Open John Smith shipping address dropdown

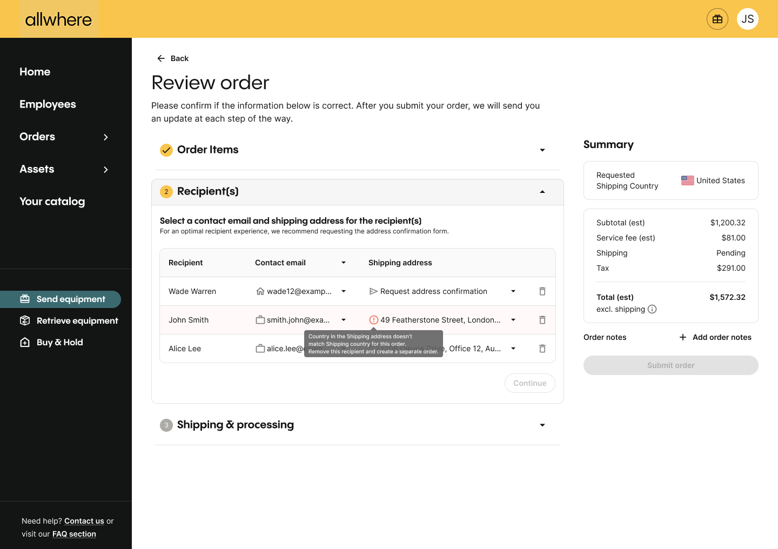click(513, 320)
